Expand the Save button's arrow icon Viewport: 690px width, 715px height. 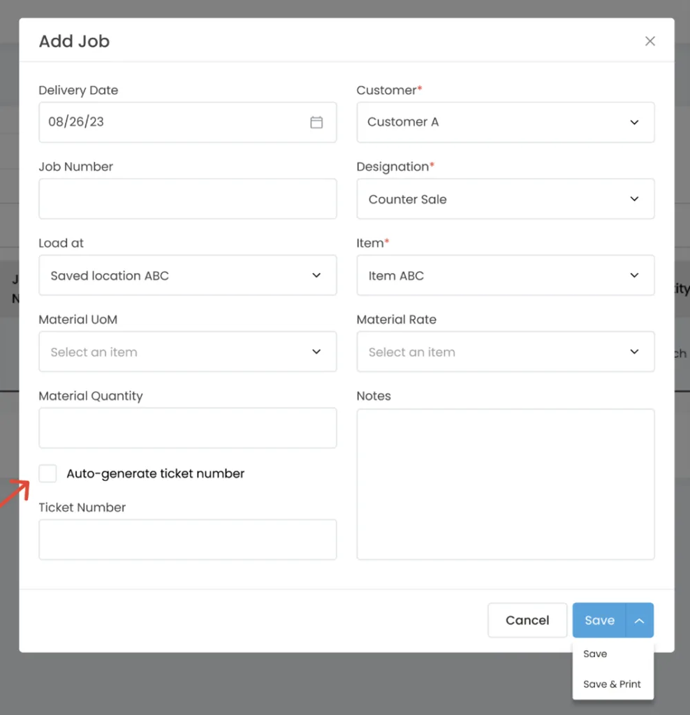point(639,620)
